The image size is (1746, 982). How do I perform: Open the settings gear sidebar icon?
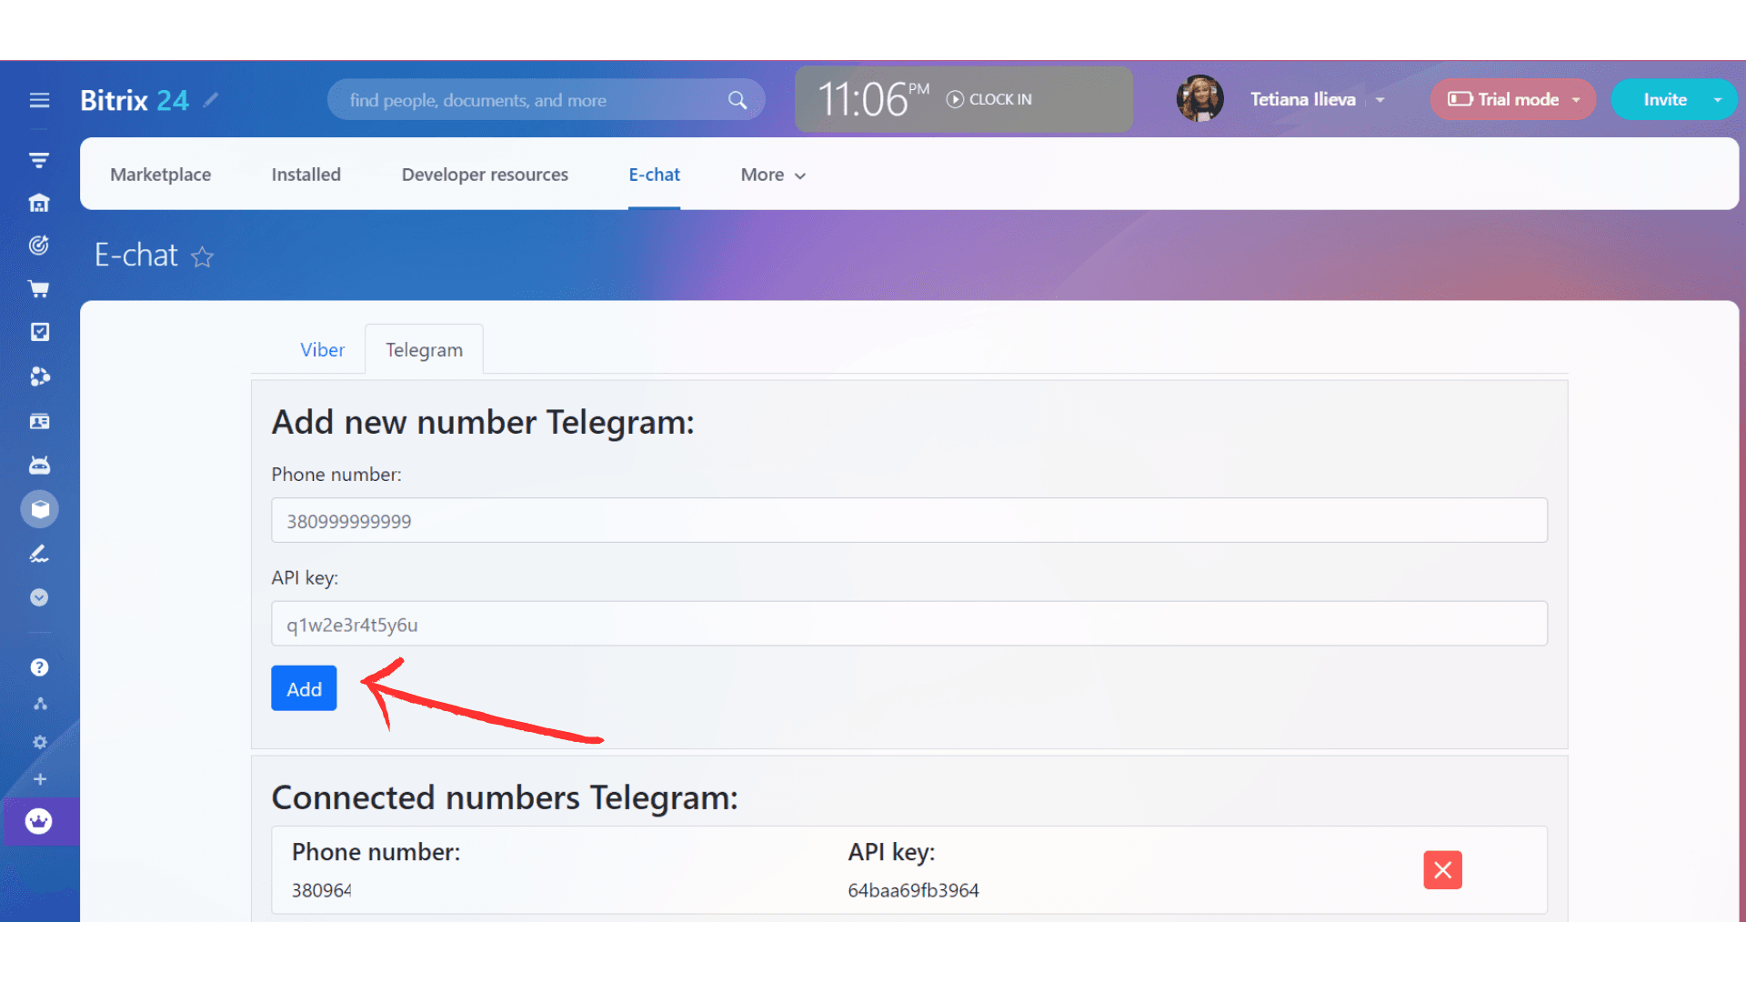[x=40, y=742]
